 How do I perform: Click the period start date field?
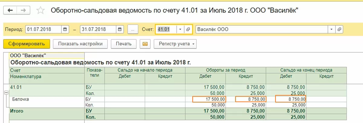coord(44,30)
